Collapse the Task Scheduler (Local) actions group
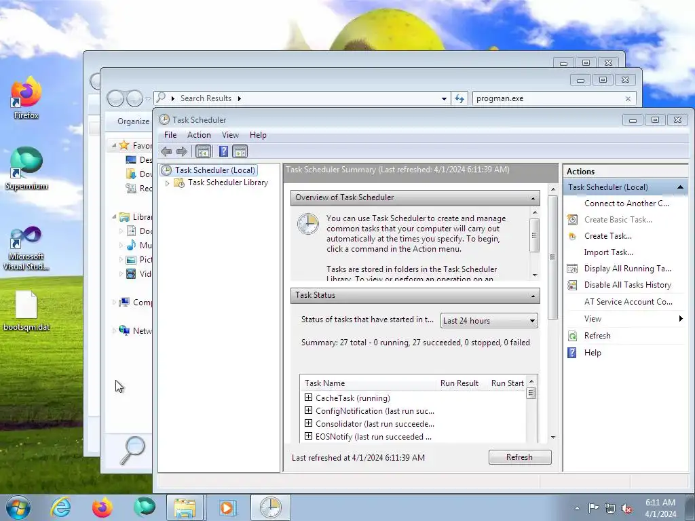Image resolution: width=695 pixels, height=521 pixels. [x=680, y=187]
